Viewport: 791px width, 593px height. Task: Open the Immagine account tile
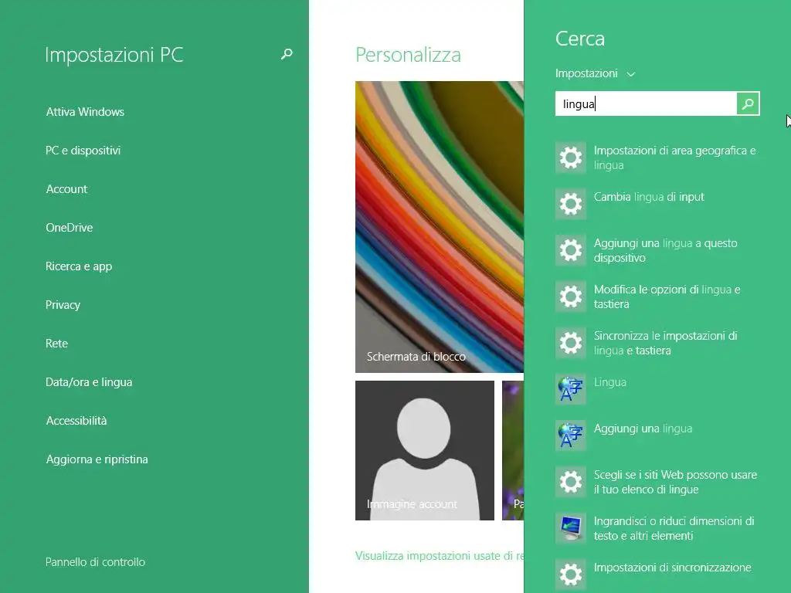[x=425, y=450]
